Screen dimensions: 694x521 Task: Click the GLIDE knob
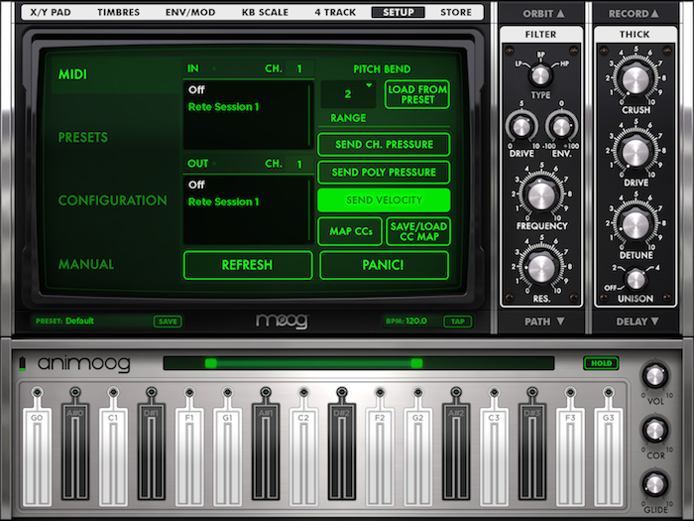pos(654,484)
